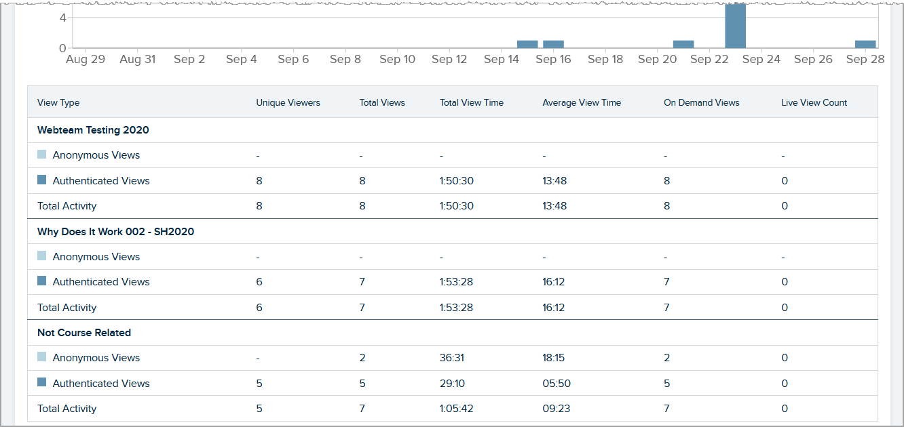
Task: Click the Sep 2 date label on the chart axis
Action: tap(189, 60)
